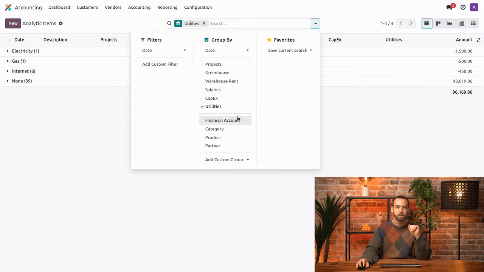The height and width of the screenshot is (272, 484).
Task: Uncheck the Utilities group by option
Action: pos(213,107)
